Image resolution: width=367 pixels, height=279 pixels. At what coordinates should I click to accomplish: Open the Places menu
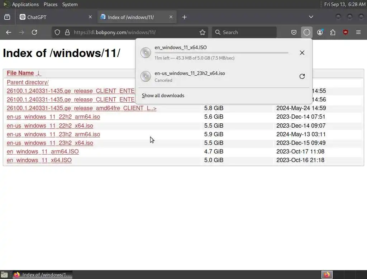(x=50, y=4)
